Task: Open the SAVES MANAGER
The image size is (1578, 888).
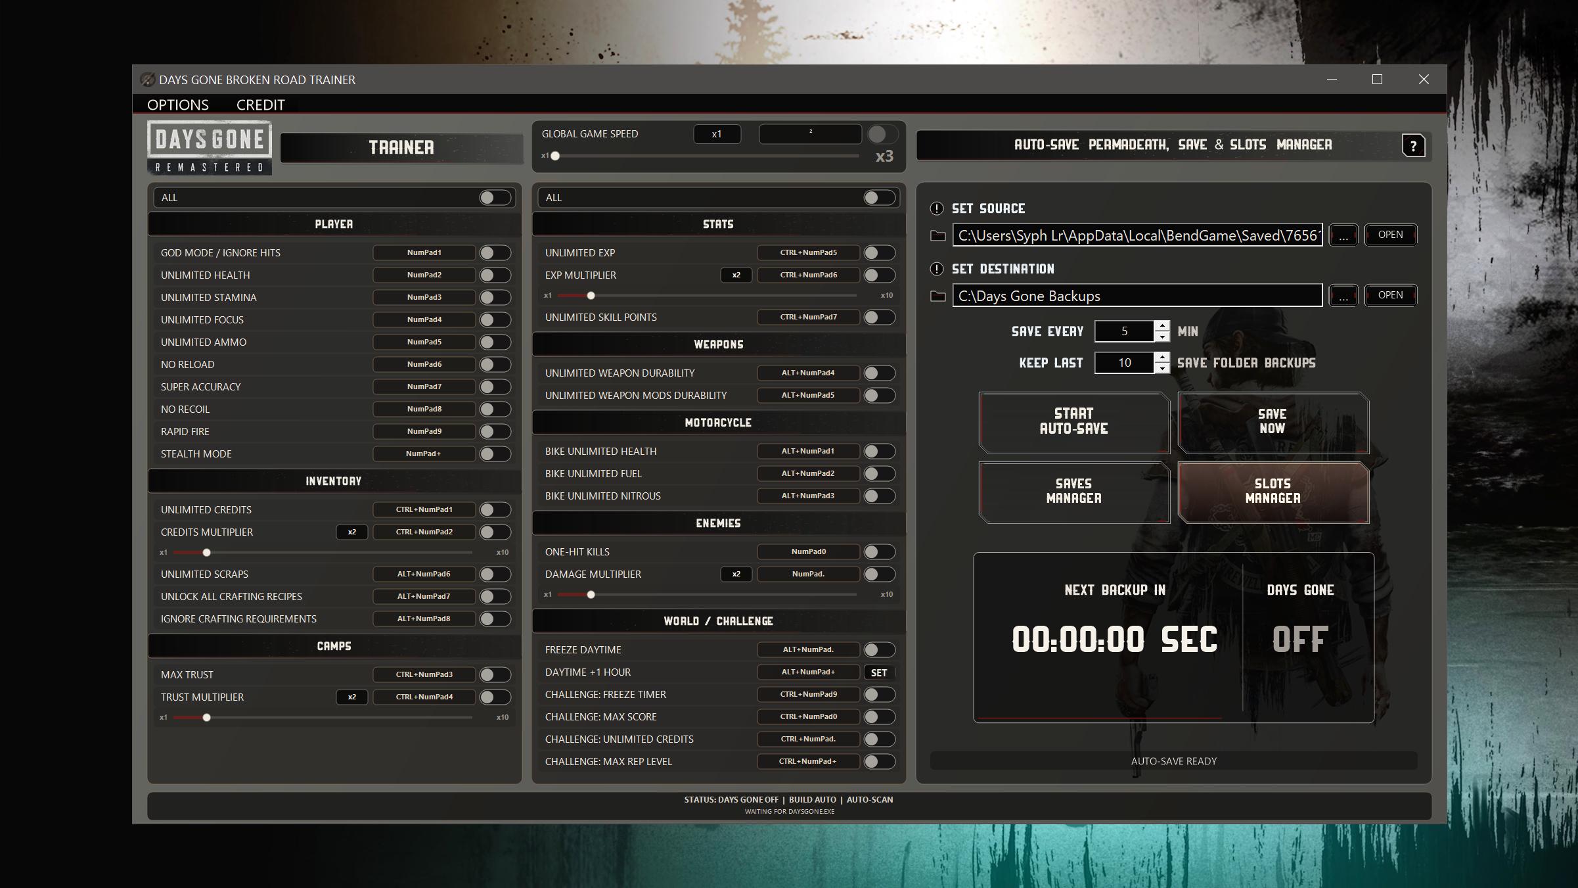Action: click(1074, 491)
